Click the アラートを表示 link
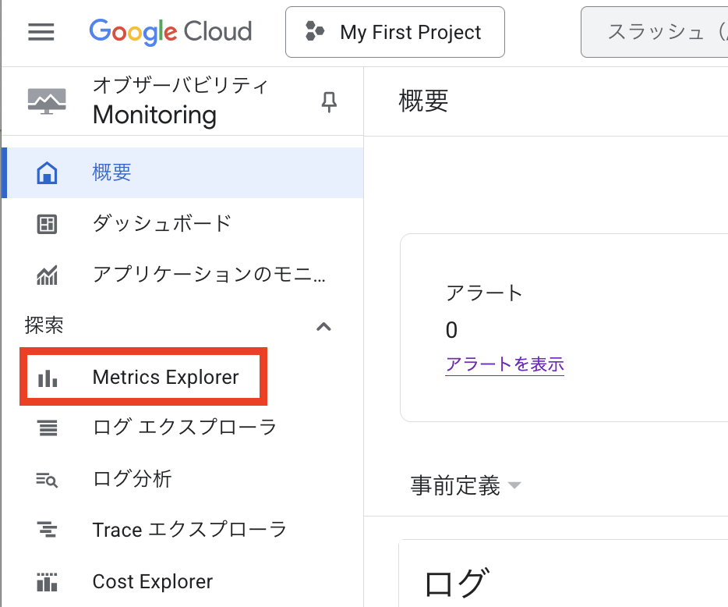The height and width of the screenshot is (607, 728). (x=504, y=364)
